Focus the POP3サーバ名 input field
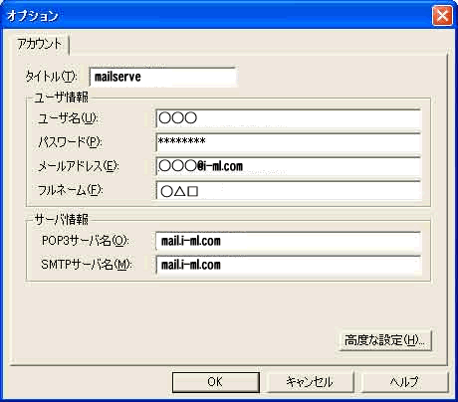The width and height of the screenshot is (458, 402). (289, 241)
